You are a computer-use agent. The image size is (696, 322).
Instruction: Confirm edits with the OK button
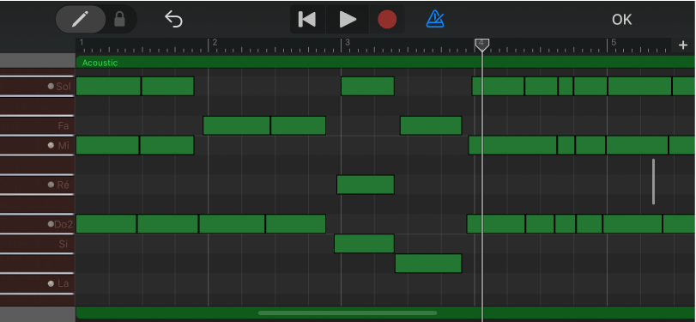point(621,20)
